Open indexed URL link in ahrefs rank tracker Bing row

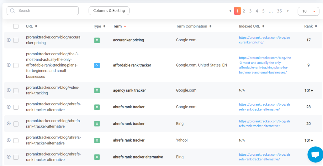[x=264, y=123]
